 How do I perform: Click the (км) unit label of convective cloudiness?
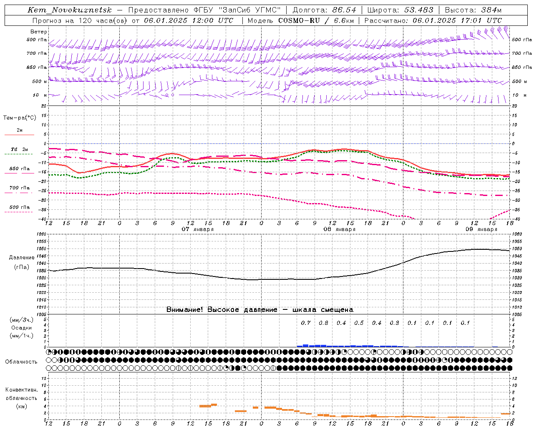pos(22,406)
